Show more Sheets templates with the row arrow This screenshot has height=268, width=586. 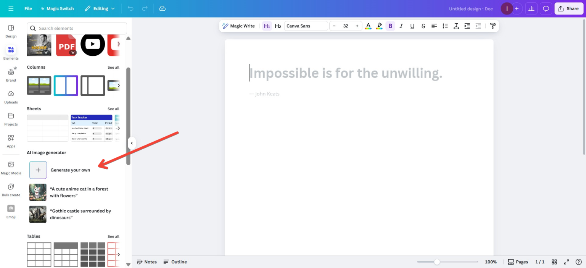[118, 128]
